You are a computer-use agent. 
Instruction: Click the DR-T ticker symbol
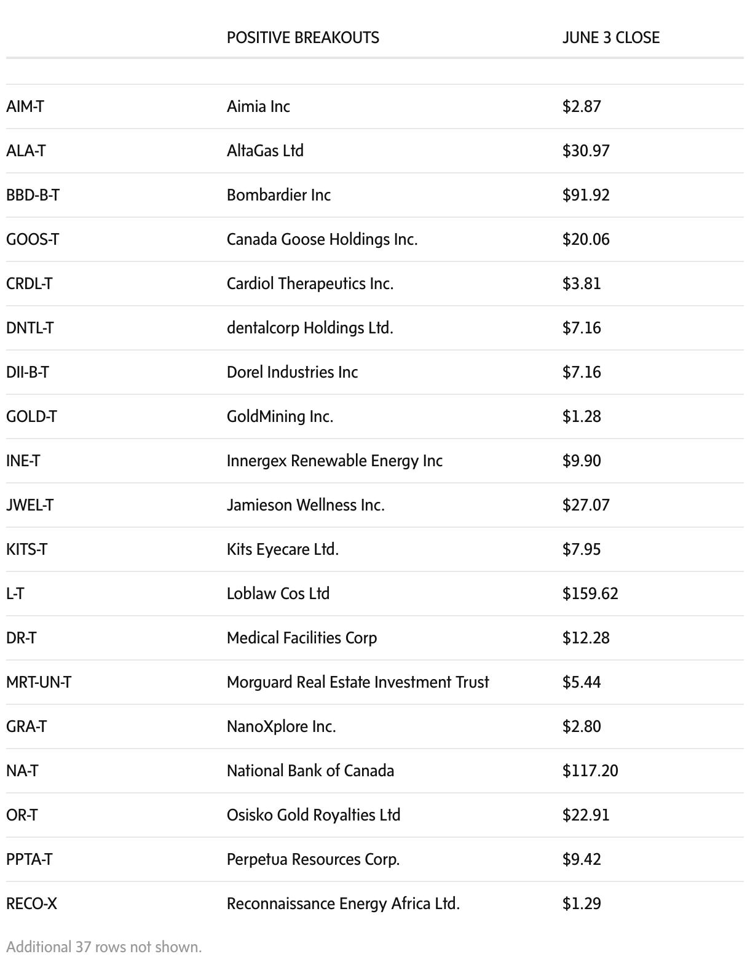pos(22,638)
